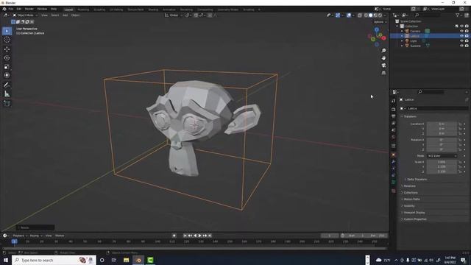Open the View Layer properties tab

[x=394, y=123]
